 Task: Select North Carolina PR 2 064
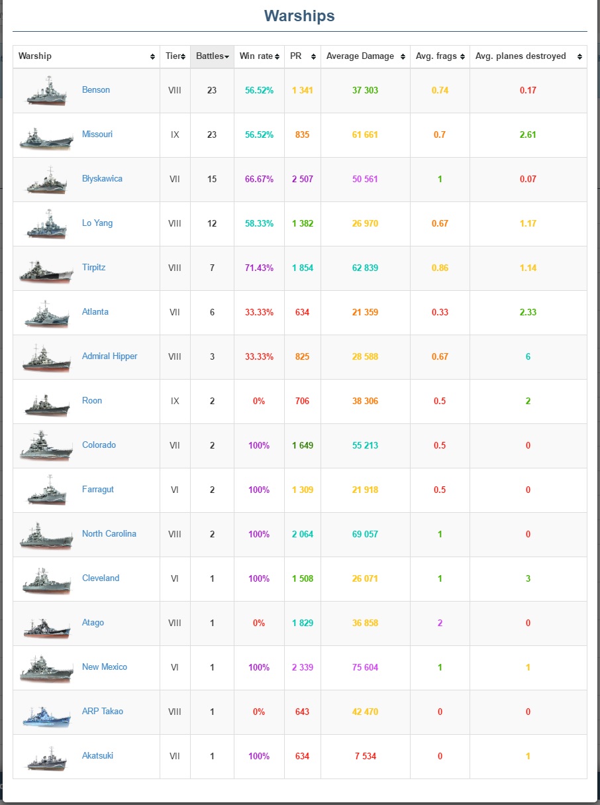(x=303, y=534)
